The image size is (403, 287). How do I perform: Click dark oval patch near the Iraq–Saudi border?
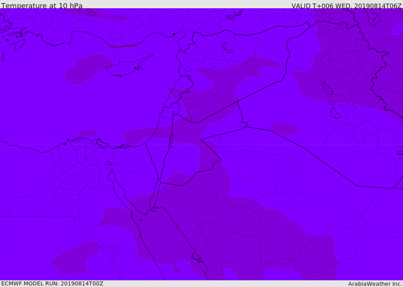click(284, 128)
